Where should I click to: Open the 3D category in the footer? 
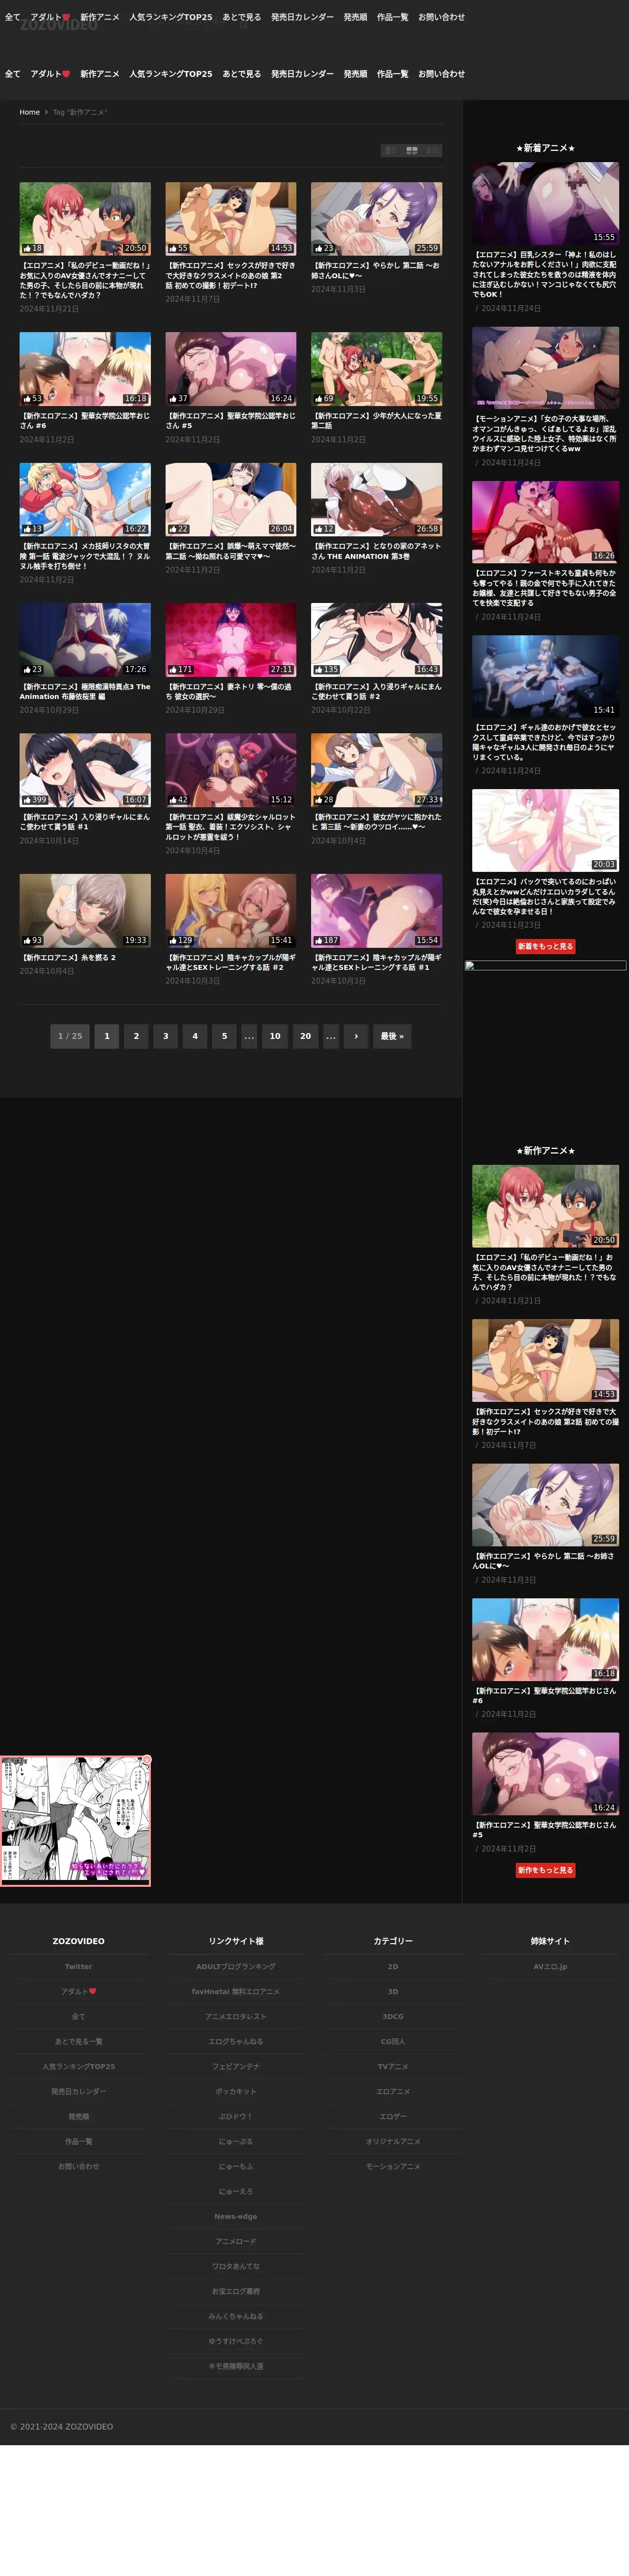click(393, 1991)
